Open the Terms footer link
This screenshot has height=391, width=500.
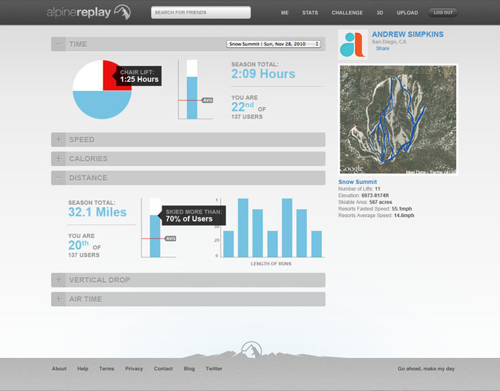106,369
